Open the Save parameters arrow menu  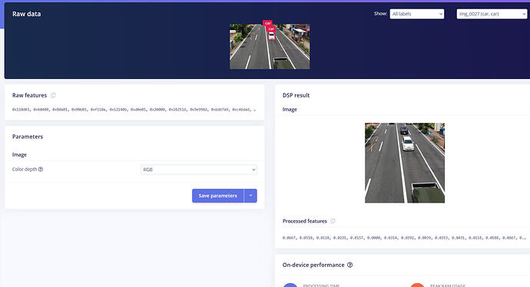250,196
